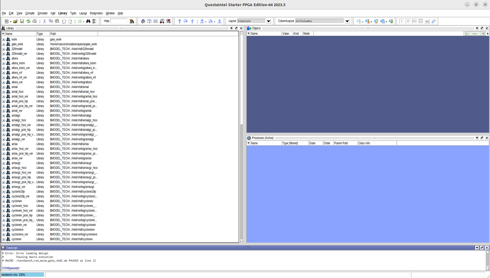Screen dimensions: 490x278
Task: Click the 'All' signals filter icon
Action: (427, 21)
